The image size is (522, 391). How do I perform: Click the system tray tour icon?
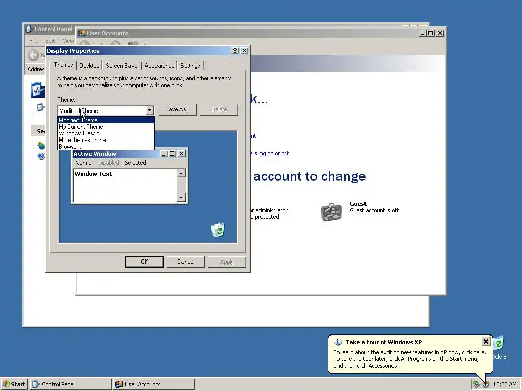click(486, 385)
